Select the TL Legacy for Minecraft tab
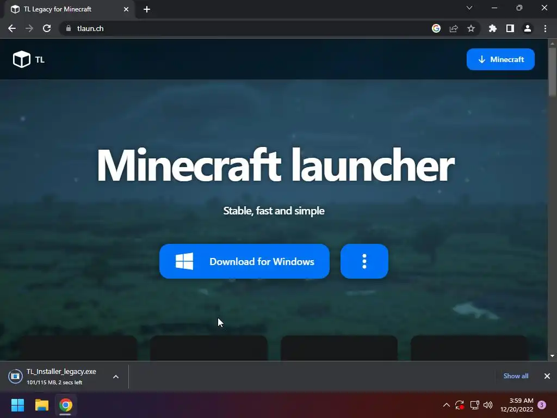The image size is (557, 418). [x=70, y=9]
